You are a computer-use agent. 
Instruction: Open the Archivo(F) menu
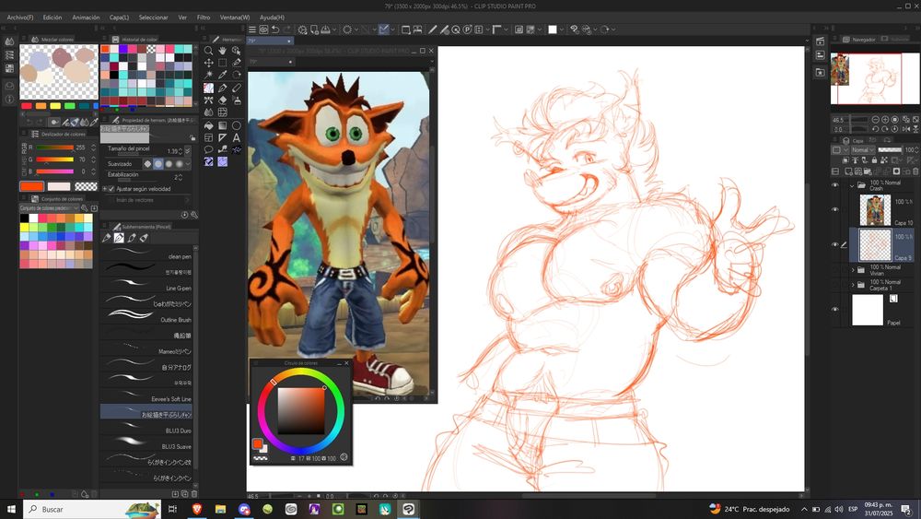coord(20,17)
